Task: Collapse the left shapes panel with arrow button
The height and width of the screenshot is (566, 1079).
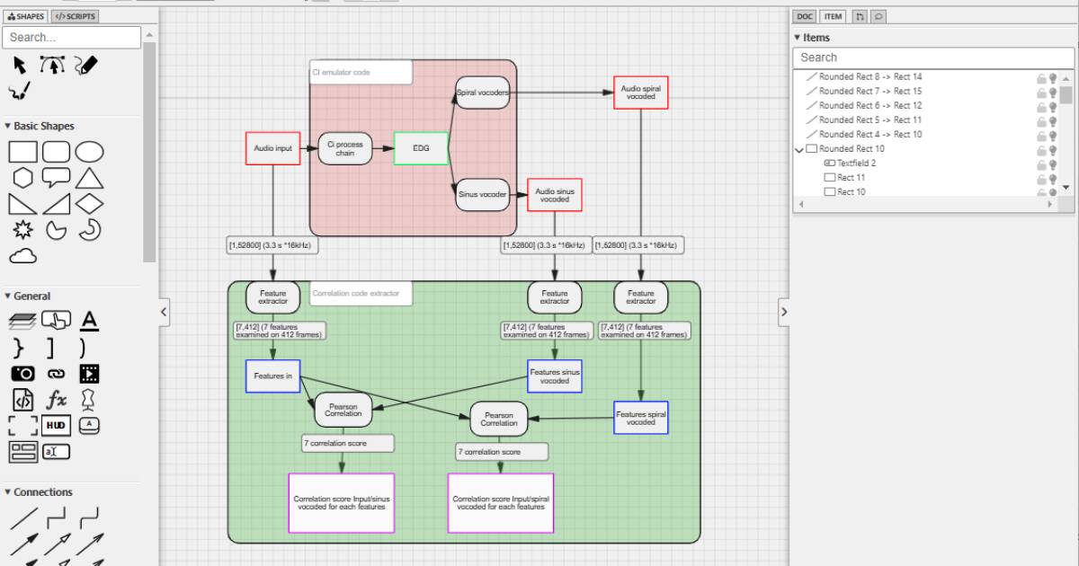Action: pos(163,312)
